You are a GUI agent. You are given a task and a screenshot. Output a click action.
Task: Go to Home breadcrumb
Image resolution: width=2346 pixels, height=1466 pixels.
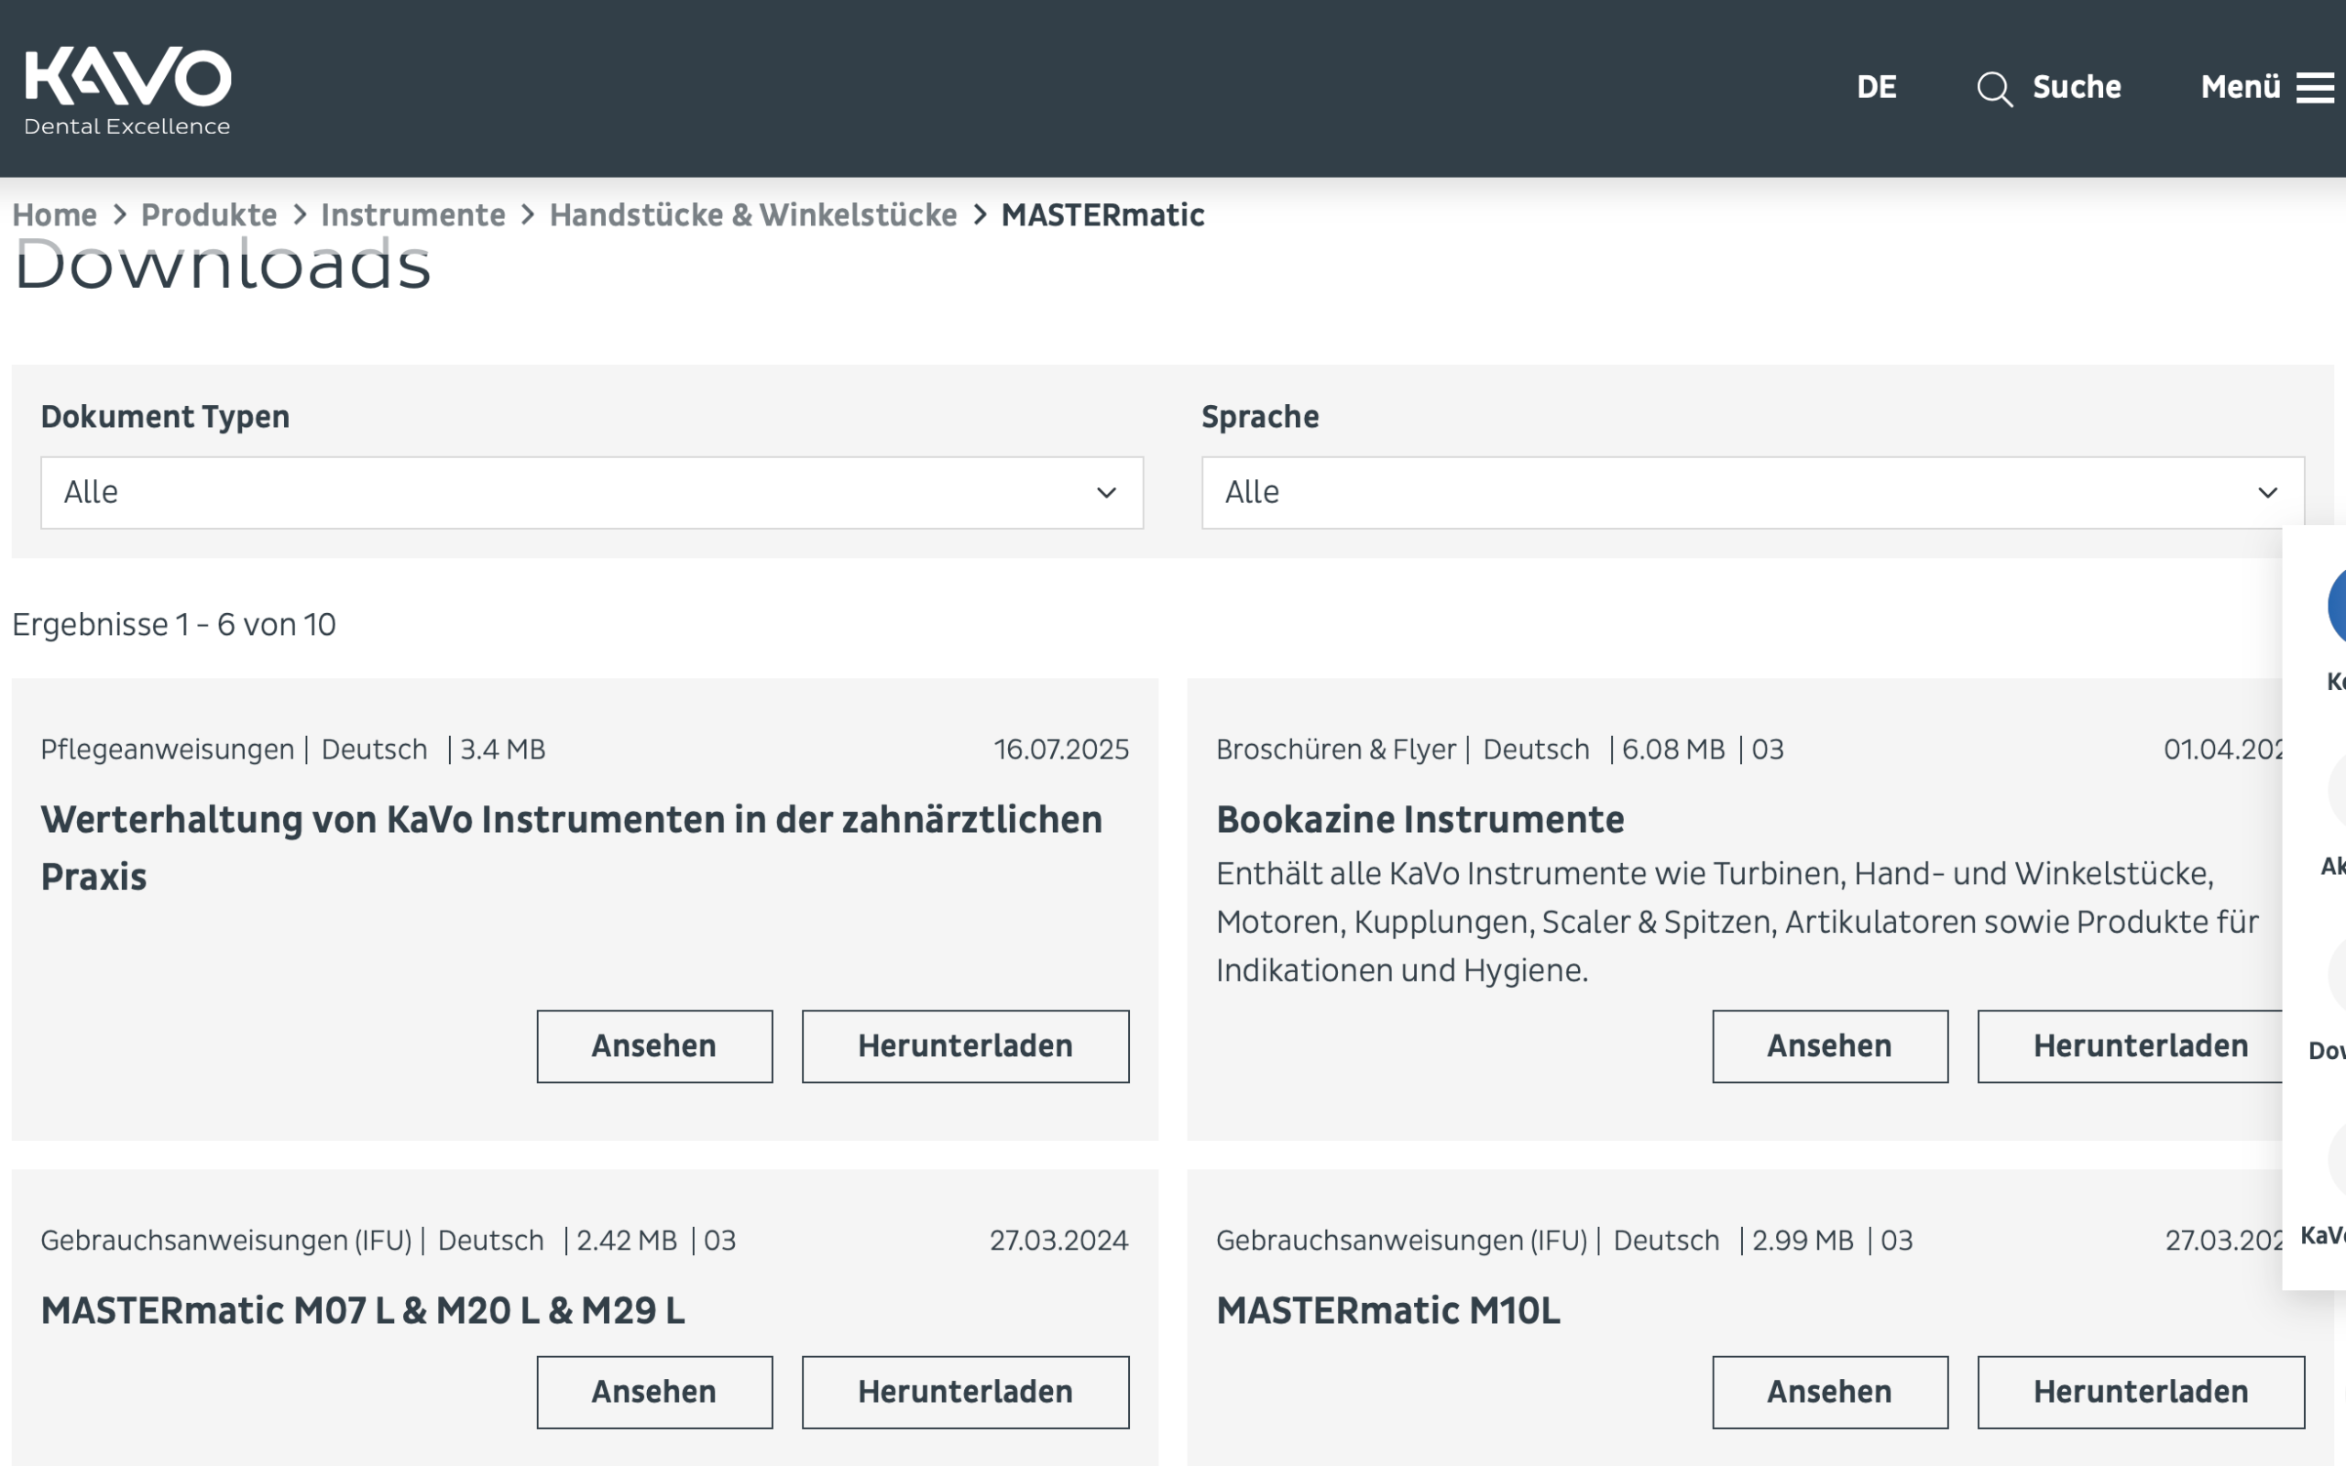pos(54,214)
